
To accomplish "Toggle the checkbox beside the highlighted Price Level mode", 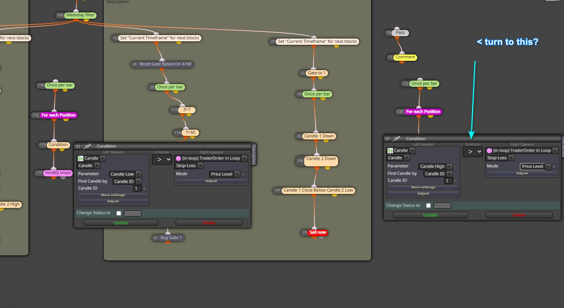I will (x=554, y=167).
